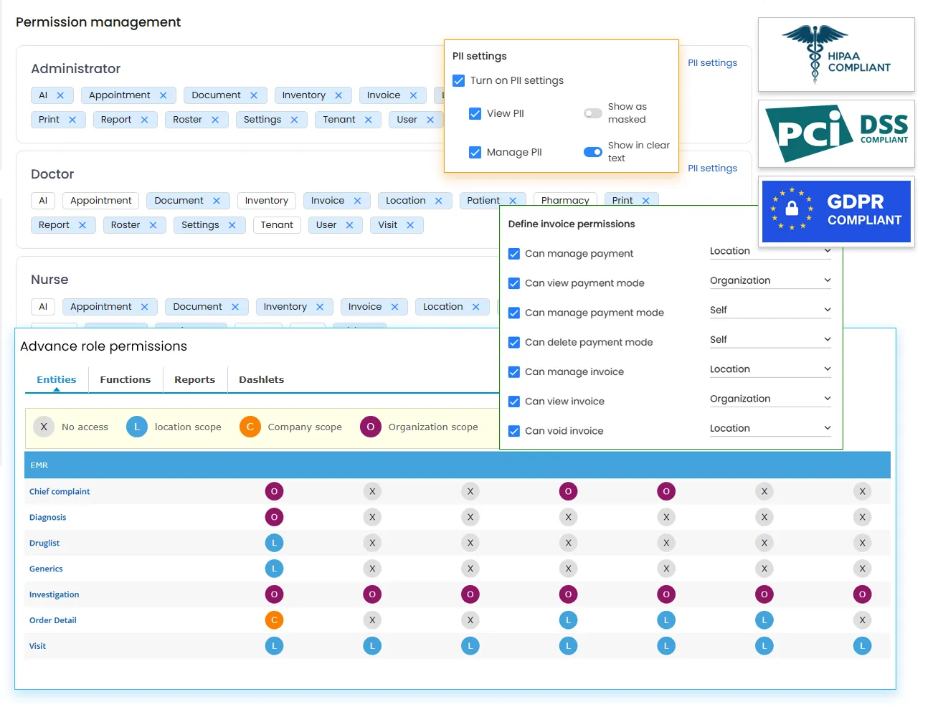
Task: Click the Chief complaint entity link
Action: tap(60, 492)
